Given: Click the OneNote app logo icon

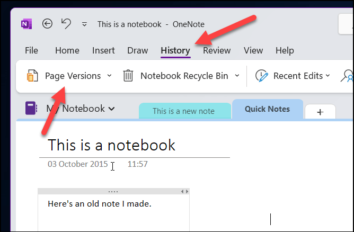Looking at the screenshot, I should 26,24.
